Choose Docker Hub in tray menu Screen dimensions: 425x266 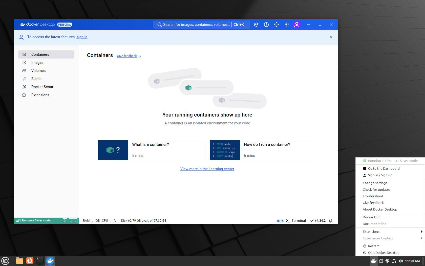(390, 217)
